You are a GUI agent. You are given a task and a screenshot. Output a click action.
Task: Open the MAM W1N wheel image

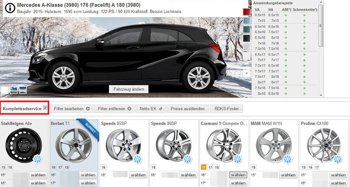(x=274, y=145)
